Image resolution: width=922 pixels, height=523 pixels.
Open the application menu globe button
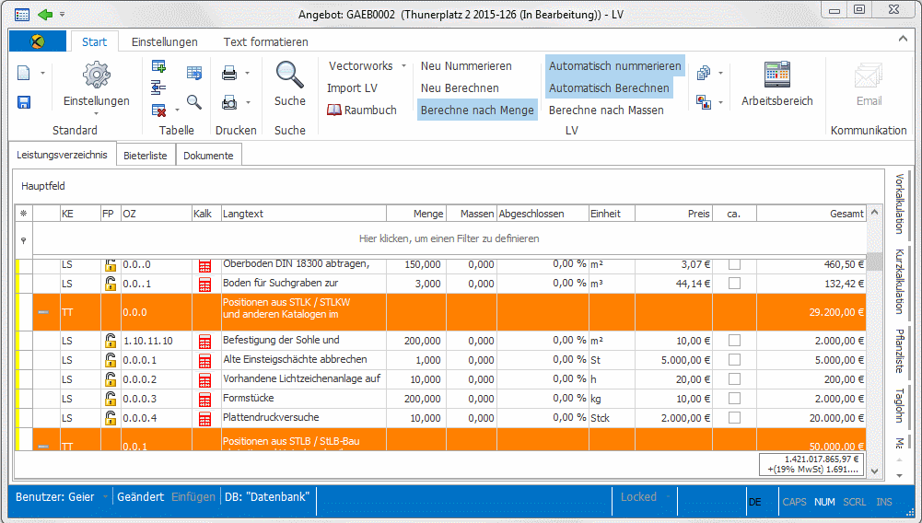click(38, 41)
